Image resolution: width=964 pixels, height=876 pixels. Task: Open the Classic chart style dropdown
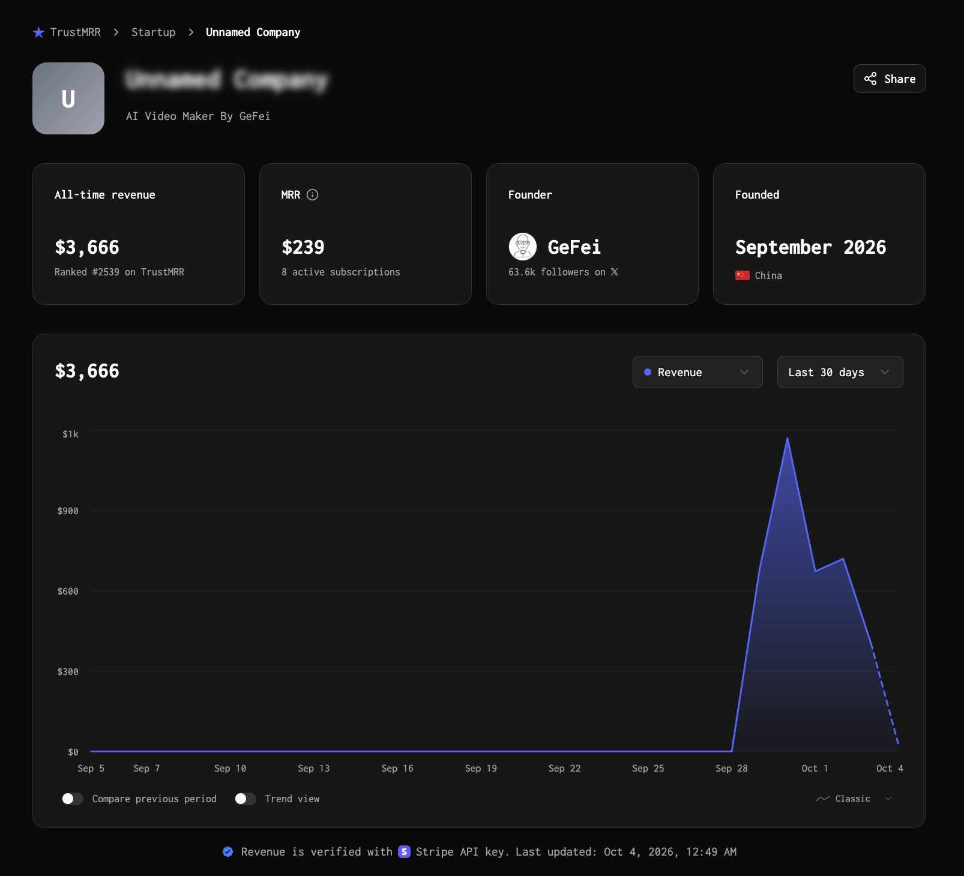coord(854,799)
